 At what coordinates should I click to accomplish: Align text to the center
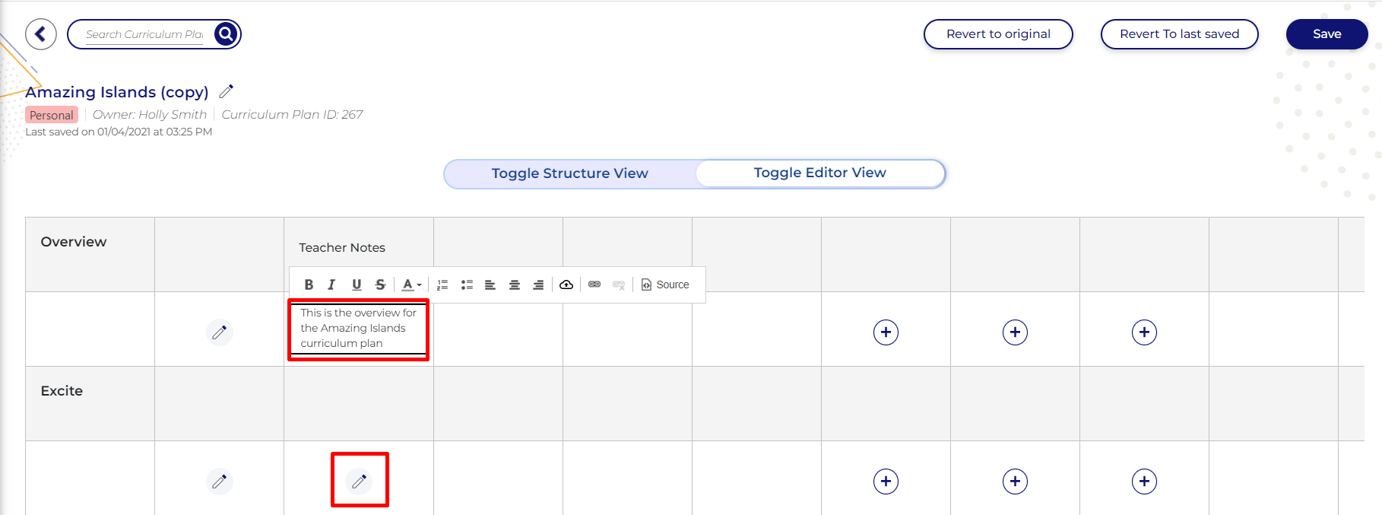point(515,285)
